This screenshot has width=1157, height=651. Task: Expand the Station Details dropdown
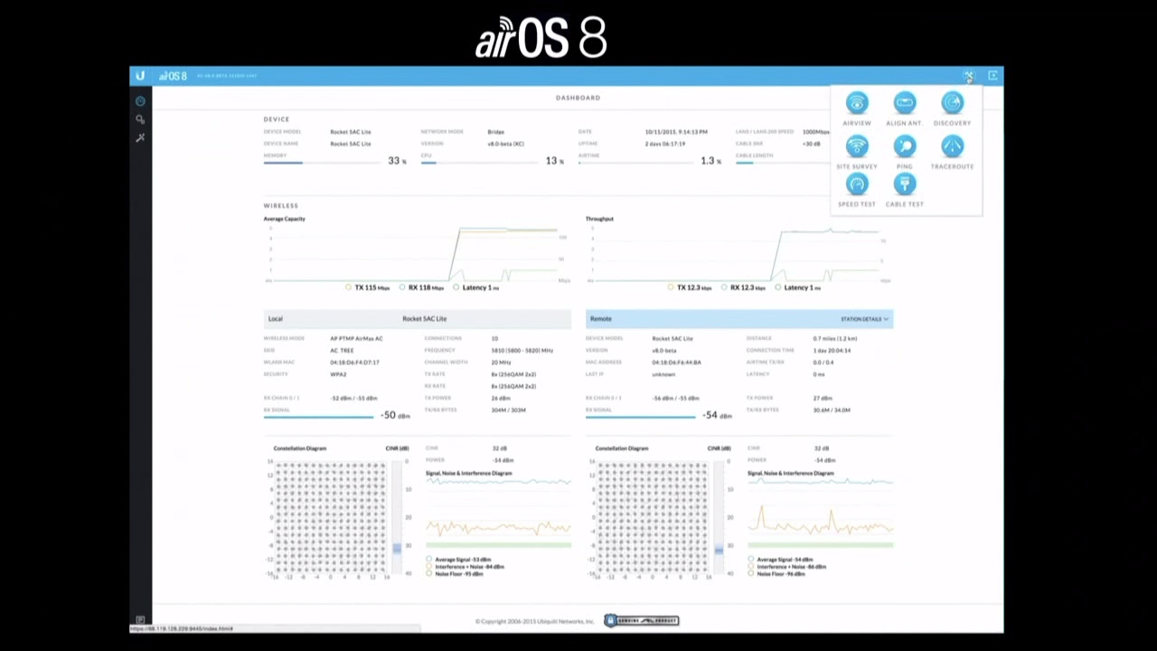point(865,319)
